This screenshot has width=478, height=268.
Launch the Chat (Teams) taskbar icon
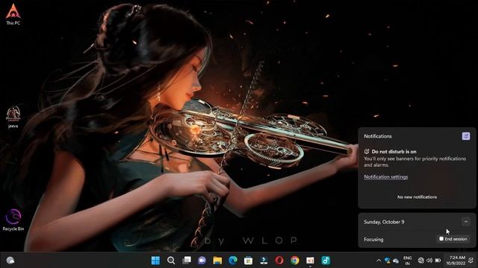[202, 261]
